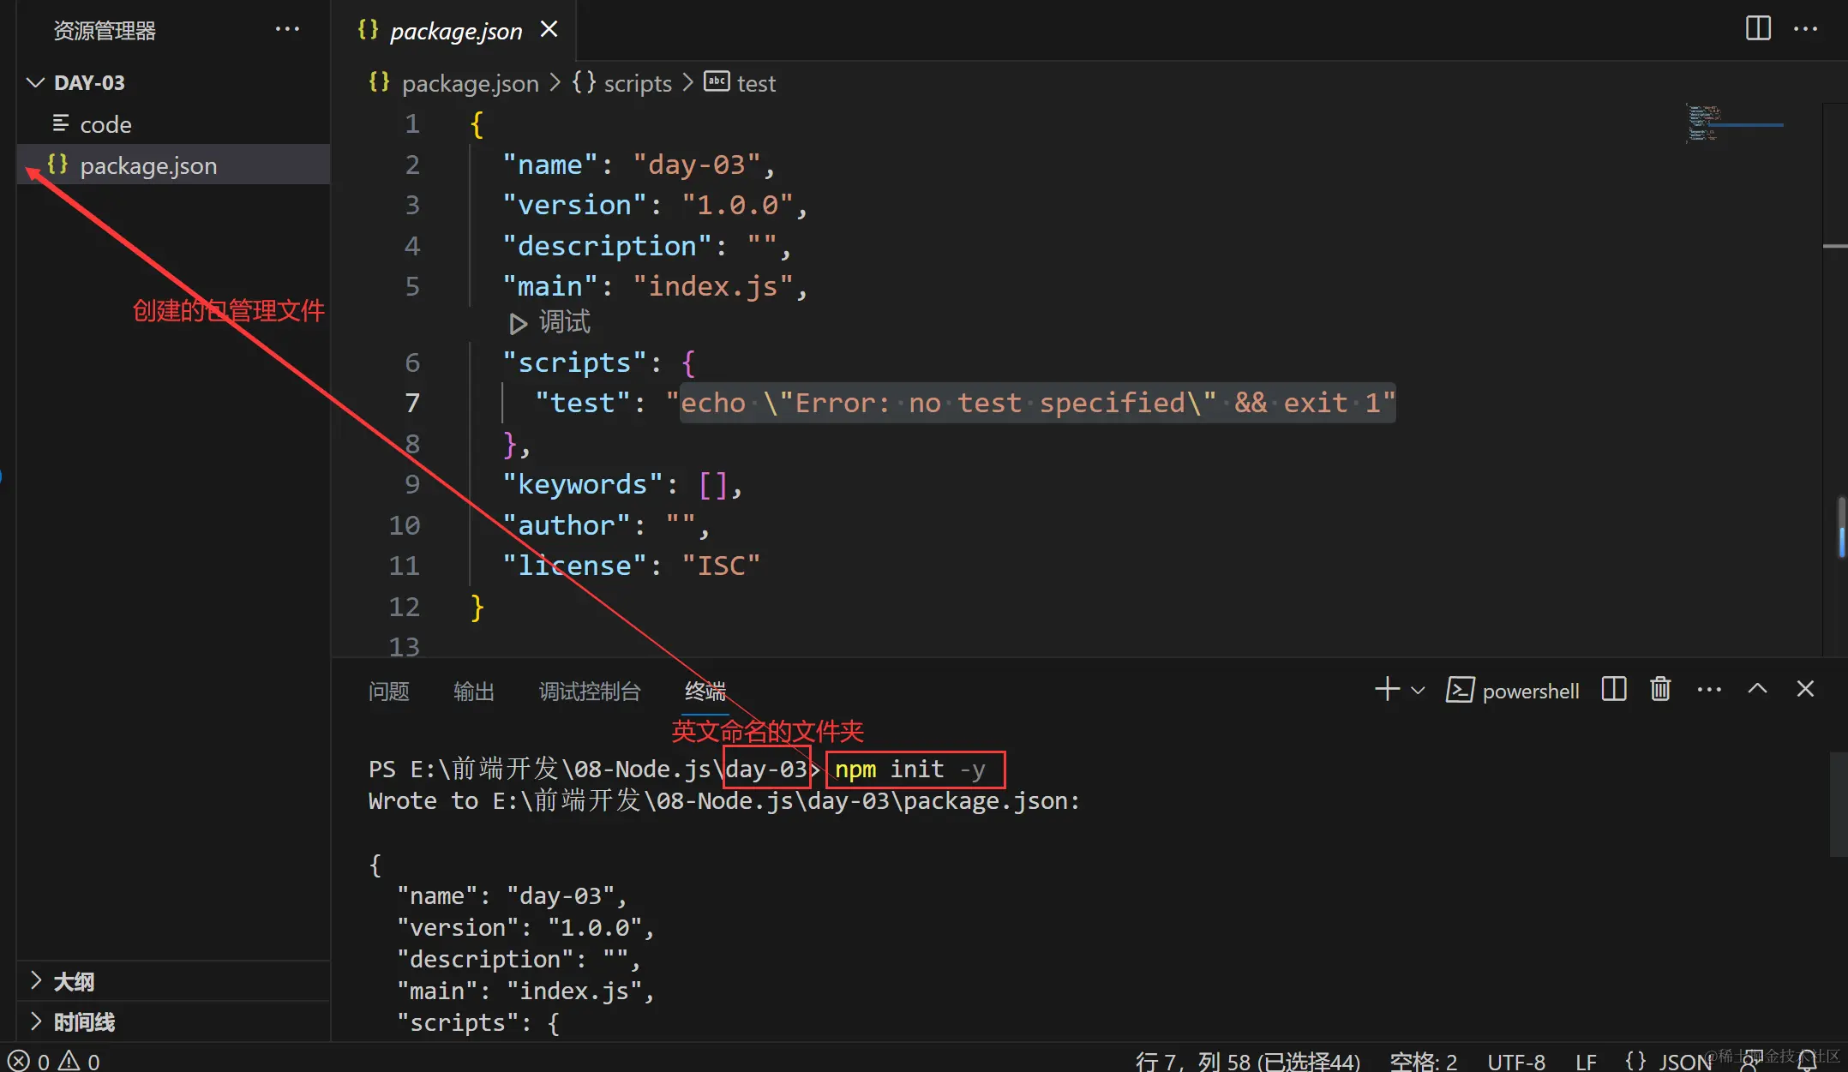Switch to the 调试控制台 tab
This screenshot has width=1848, height=1072.
click(590, 691)
